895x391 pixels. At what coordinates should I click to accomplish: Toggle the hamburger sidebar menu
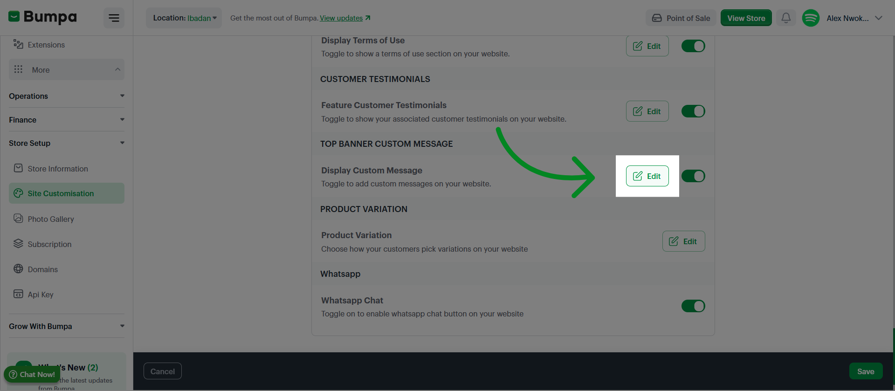114,18
